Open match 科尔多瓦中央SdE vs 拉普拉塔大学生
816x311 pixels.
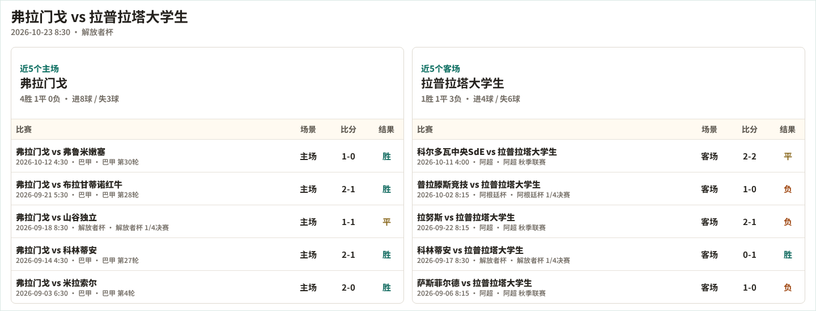[487, 152]
